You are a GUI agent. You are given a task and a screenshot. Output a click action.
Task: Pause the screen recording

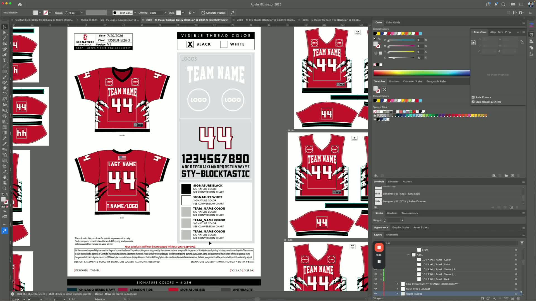tap(379, 261)
